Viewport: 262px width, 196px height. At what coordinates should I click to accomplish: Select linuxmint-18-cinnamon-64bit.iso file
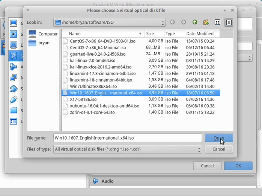point(140,80)
